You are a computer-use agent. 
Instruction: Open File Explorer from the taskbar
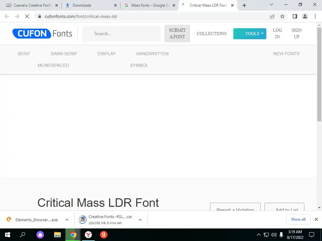point(57,235)
